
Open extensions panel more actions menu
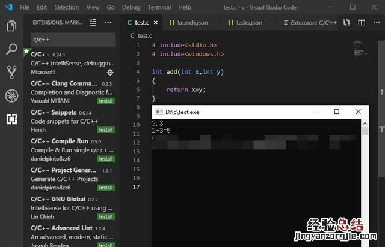pyautogui.click(x=108, y=22)
